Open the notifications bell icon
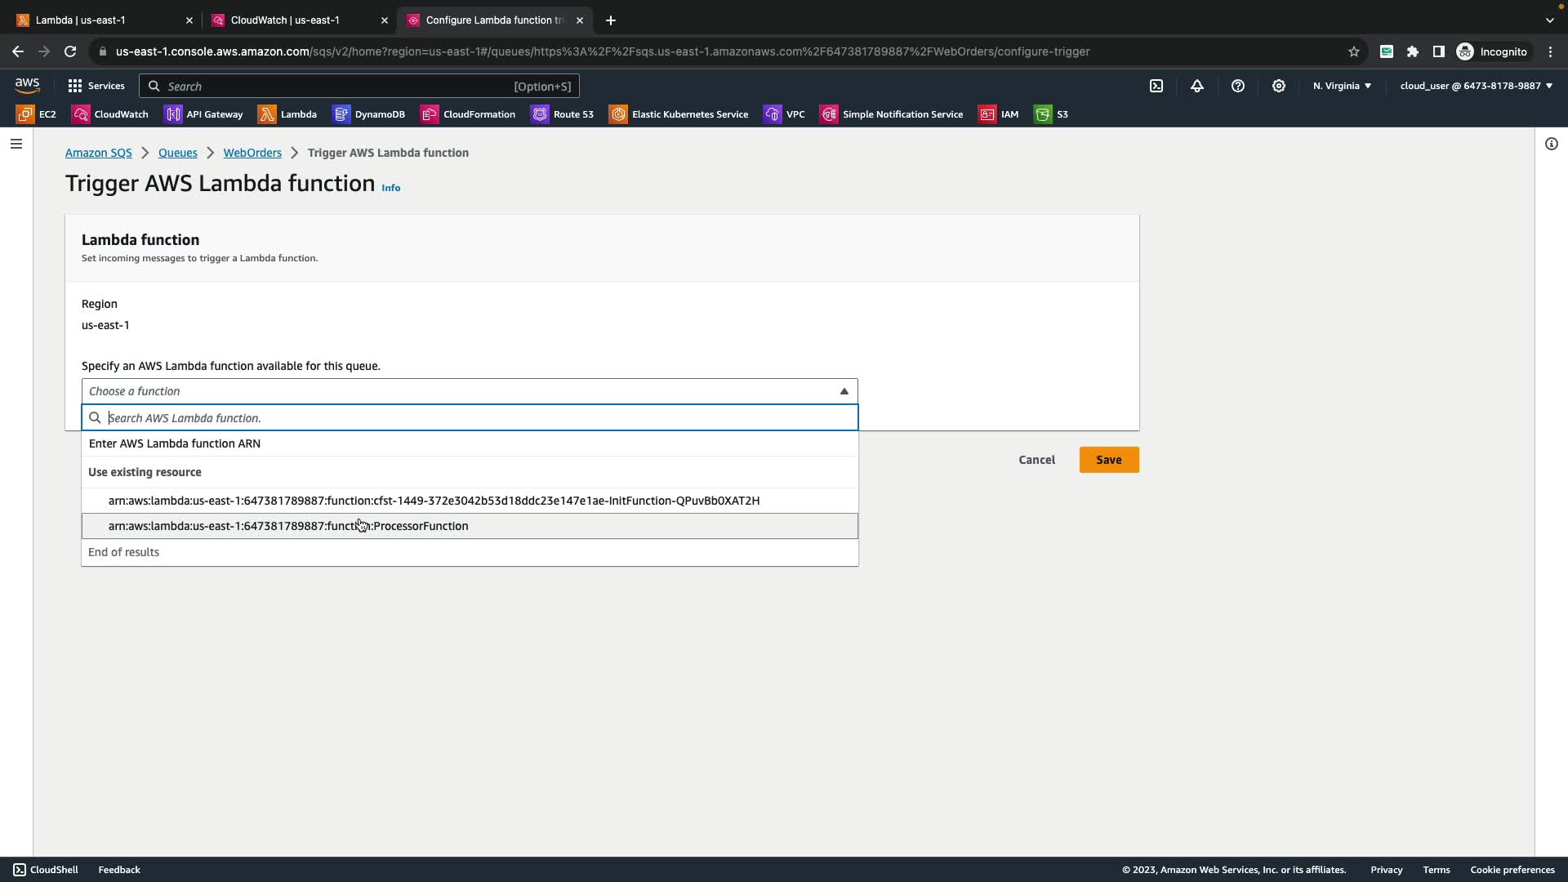This screenshot has height=882, width=1568. click(1197, 86)
